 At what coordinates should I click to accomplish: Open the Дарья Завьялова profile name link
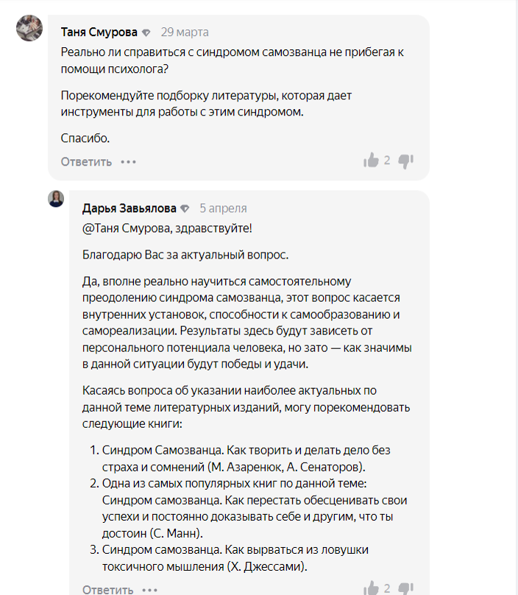[x=129, y=208]
